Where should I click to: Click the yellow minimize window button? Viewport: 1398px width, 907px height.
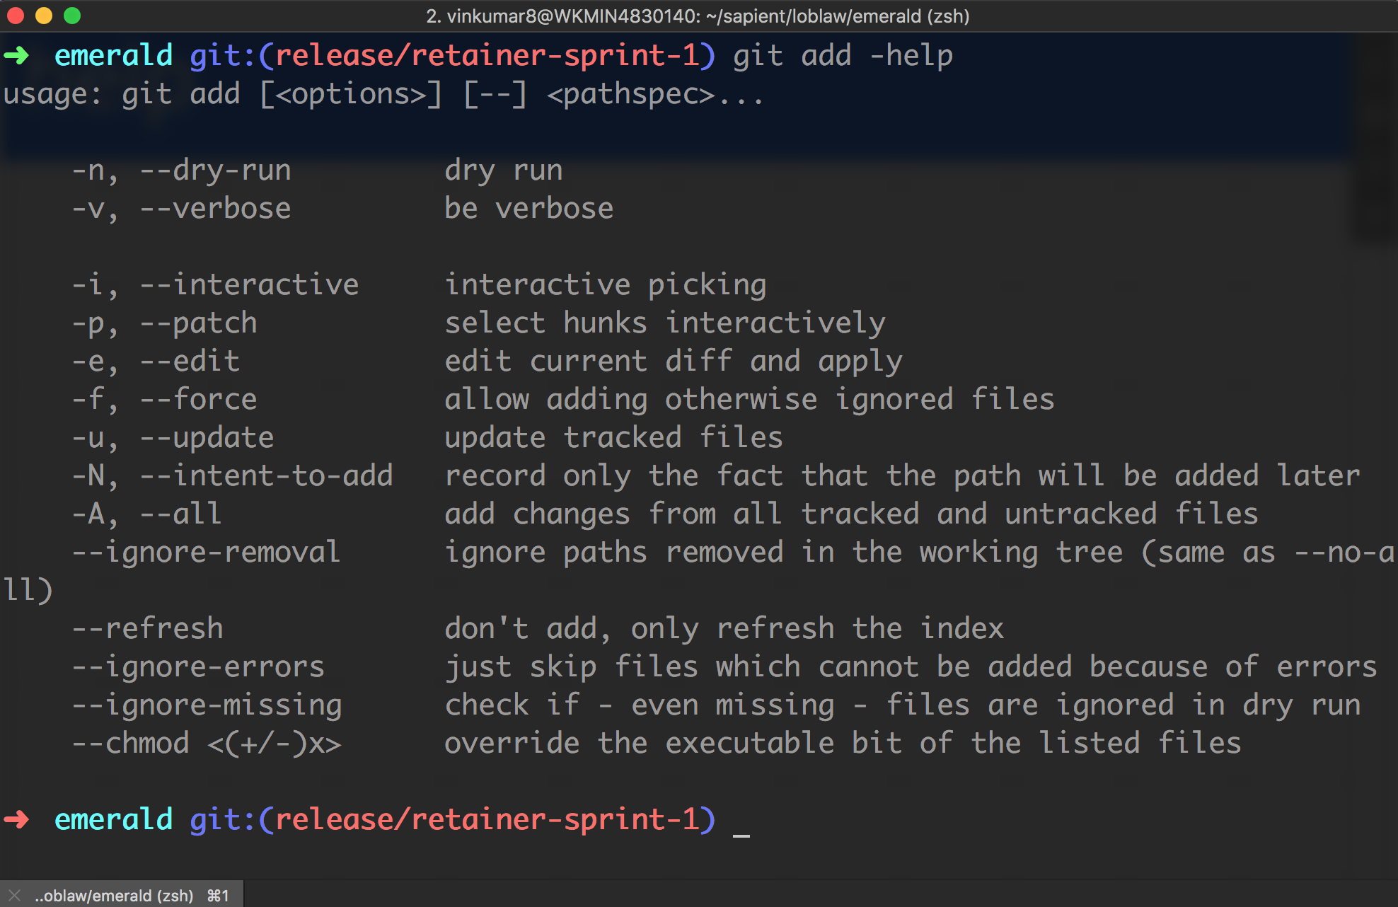pos(44,15)
